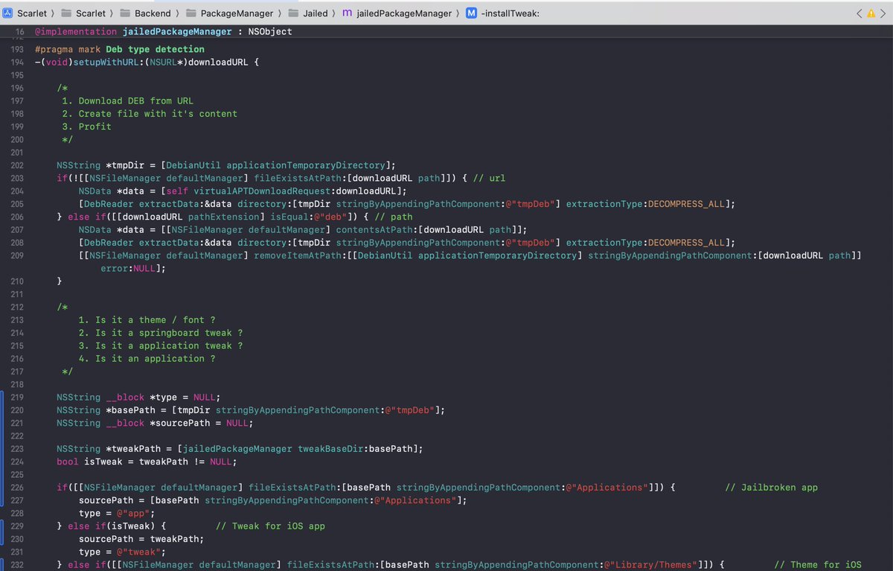Click error:NULL on the wrapped line

128,269
